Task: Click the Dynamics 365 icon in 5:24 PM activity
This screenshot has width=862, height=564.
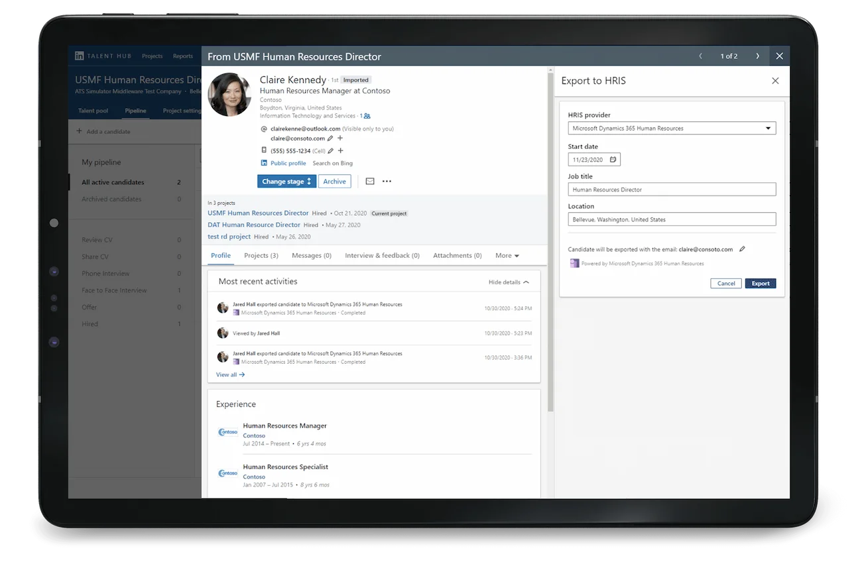Action: (x=236, y=313)
